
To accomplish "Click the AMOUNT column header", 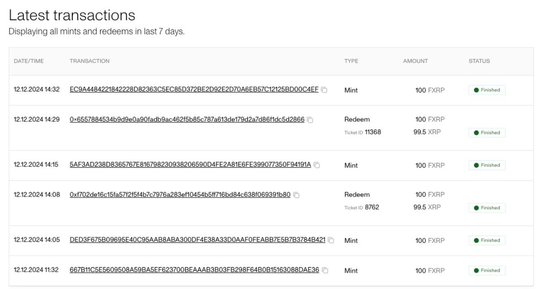I will click(415, 61).
